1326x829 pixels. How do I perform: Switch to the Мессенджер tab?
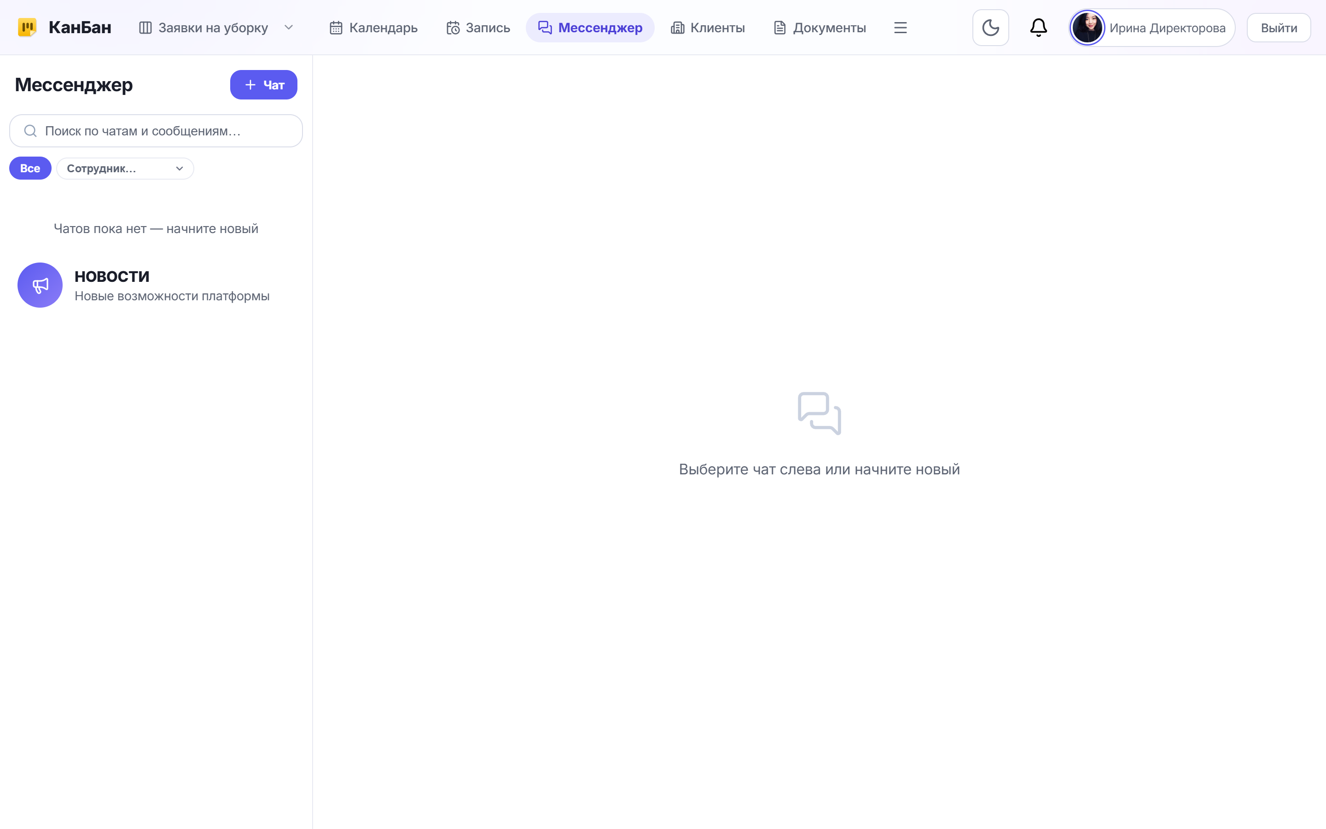(x=590, y=28)
